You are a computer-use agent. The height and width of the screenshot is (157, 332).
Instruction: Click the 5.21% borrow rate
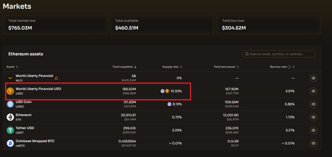290,130
